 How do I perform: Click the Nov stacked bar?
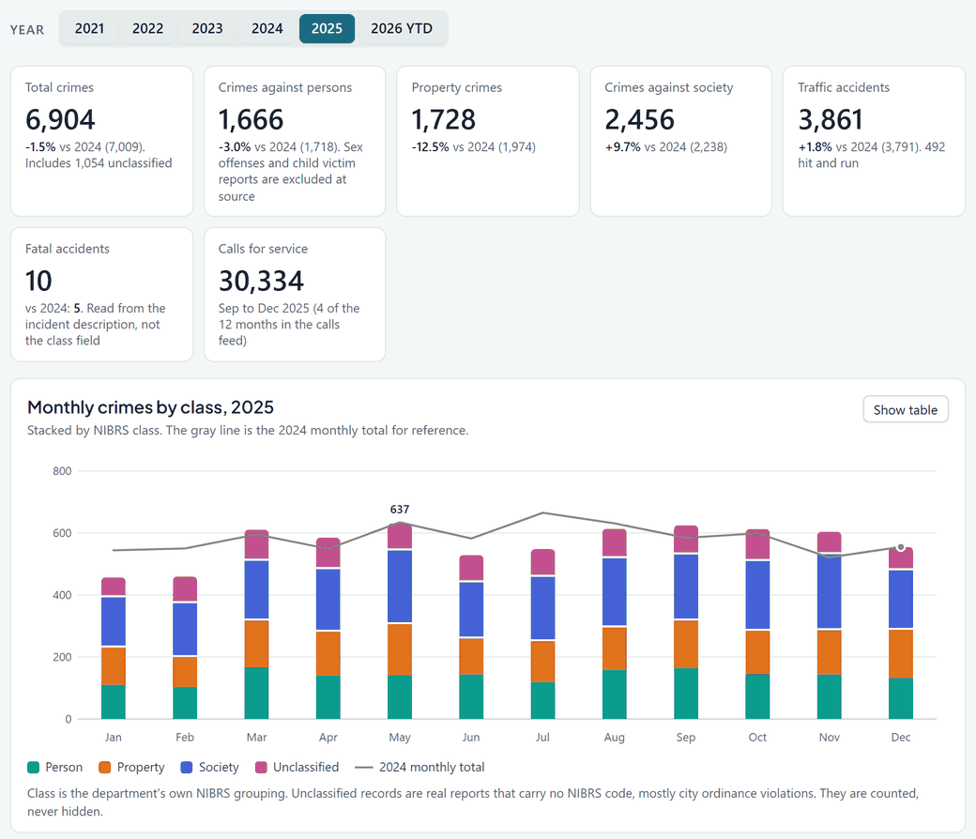point(829,625)
